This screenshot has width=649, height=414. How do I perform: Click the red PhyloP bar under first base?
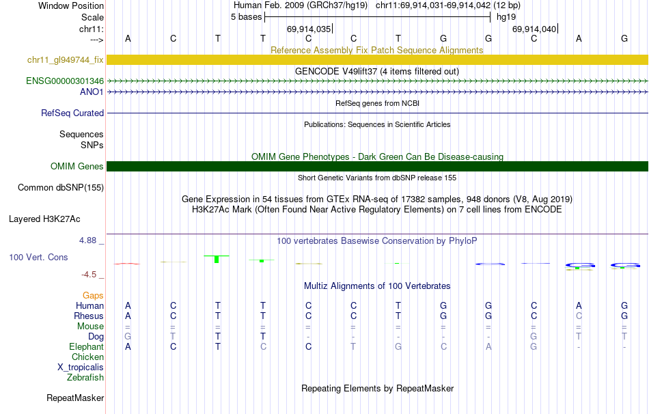coord(128,264)
